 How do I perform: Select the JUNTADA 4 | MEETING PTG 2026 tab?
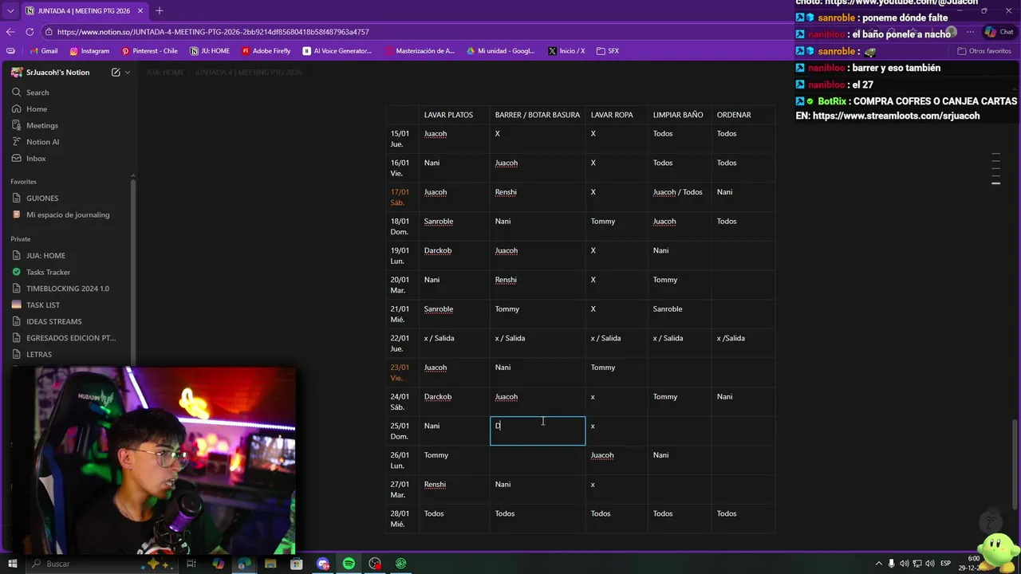[x=83, y=11]
